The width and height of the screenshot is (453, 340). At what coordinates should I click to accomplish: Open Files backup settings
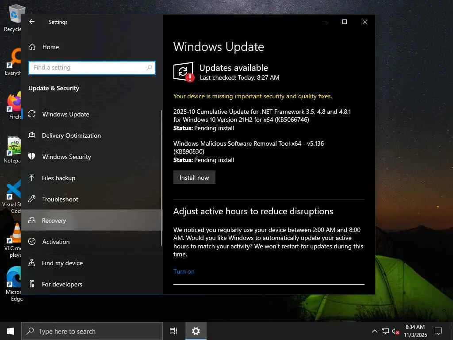(92, 178)
